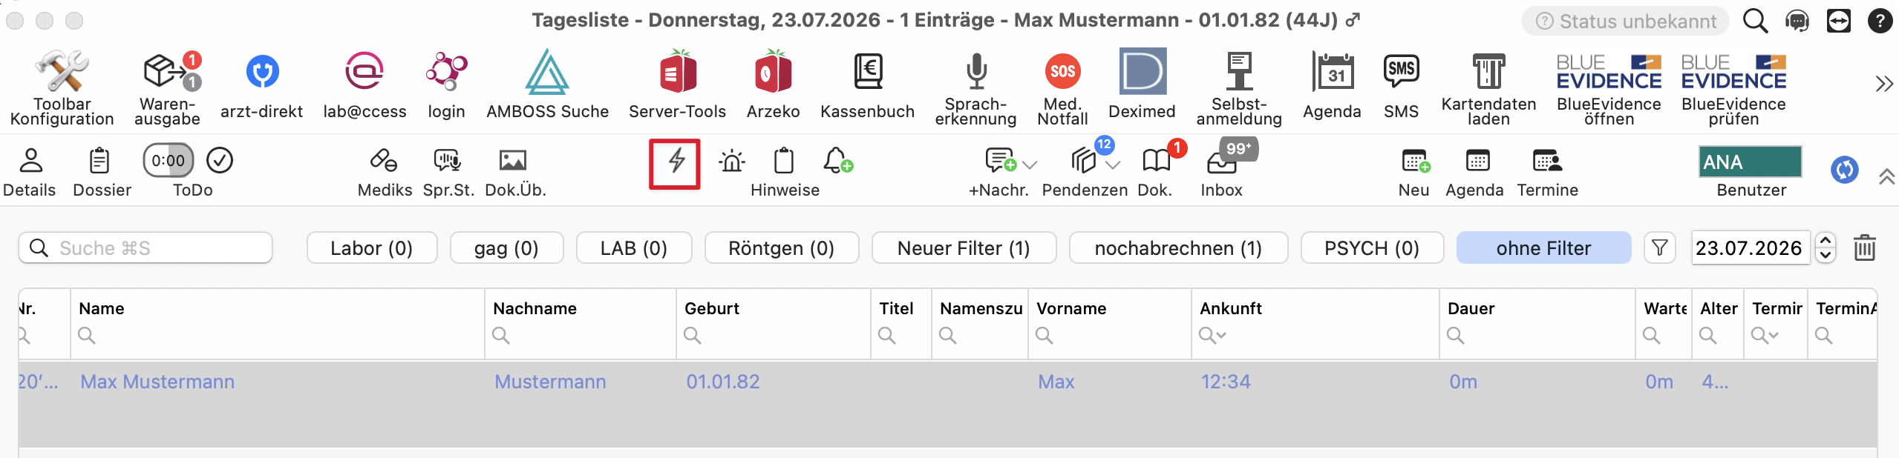The height and width of the screenshot is (458, 1899).
Task: Select the 'nochabrechnen (1)' filter
Action: coord(1178,248)
